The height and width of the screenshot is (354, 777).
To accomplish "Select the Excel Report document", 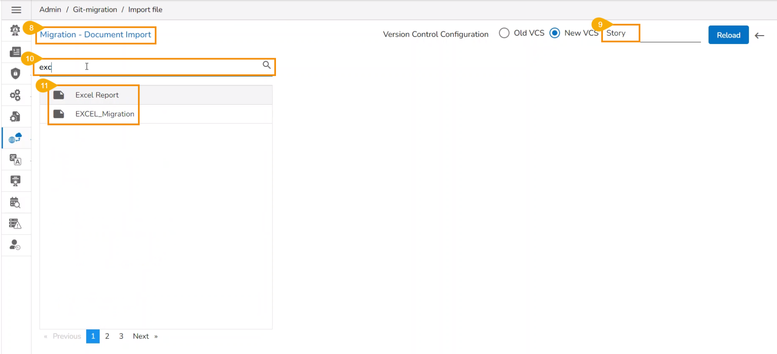I will click(x=156, y=95).
